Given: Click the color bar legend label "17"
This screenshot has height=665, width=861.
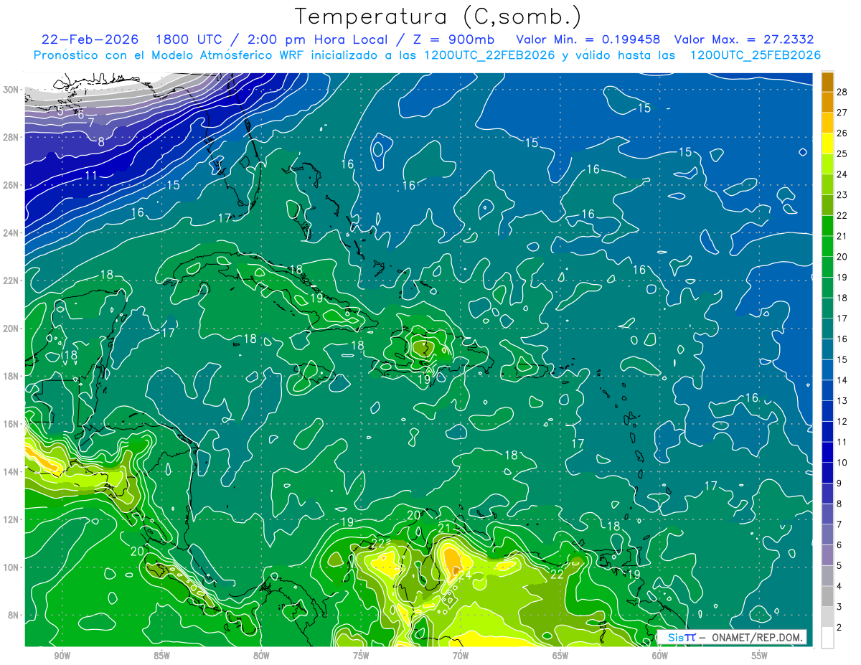Looking at the screenshot, I should click(x=842, y=318).
